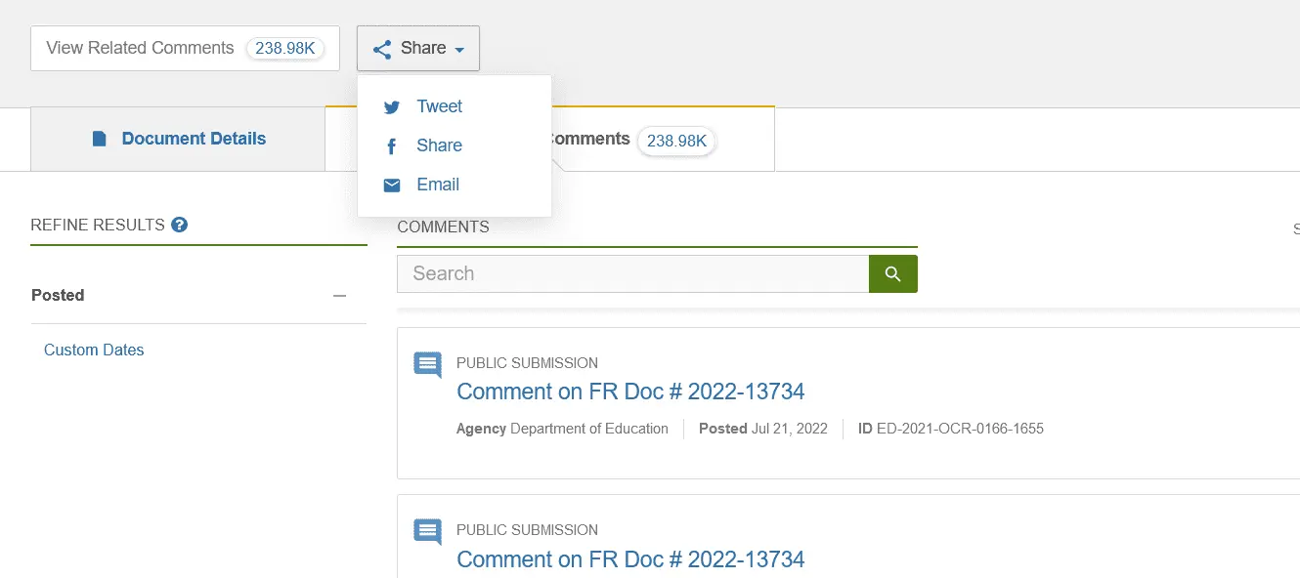1300x578 pixels.
Task: Click the Refine Results help icon
Action: 179,225
